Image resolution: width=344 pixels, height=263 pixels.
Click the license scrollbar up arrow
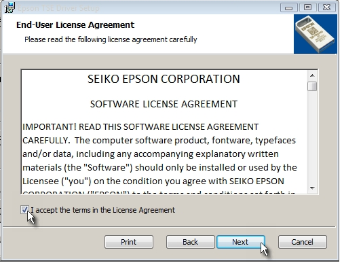click(312, 75)
